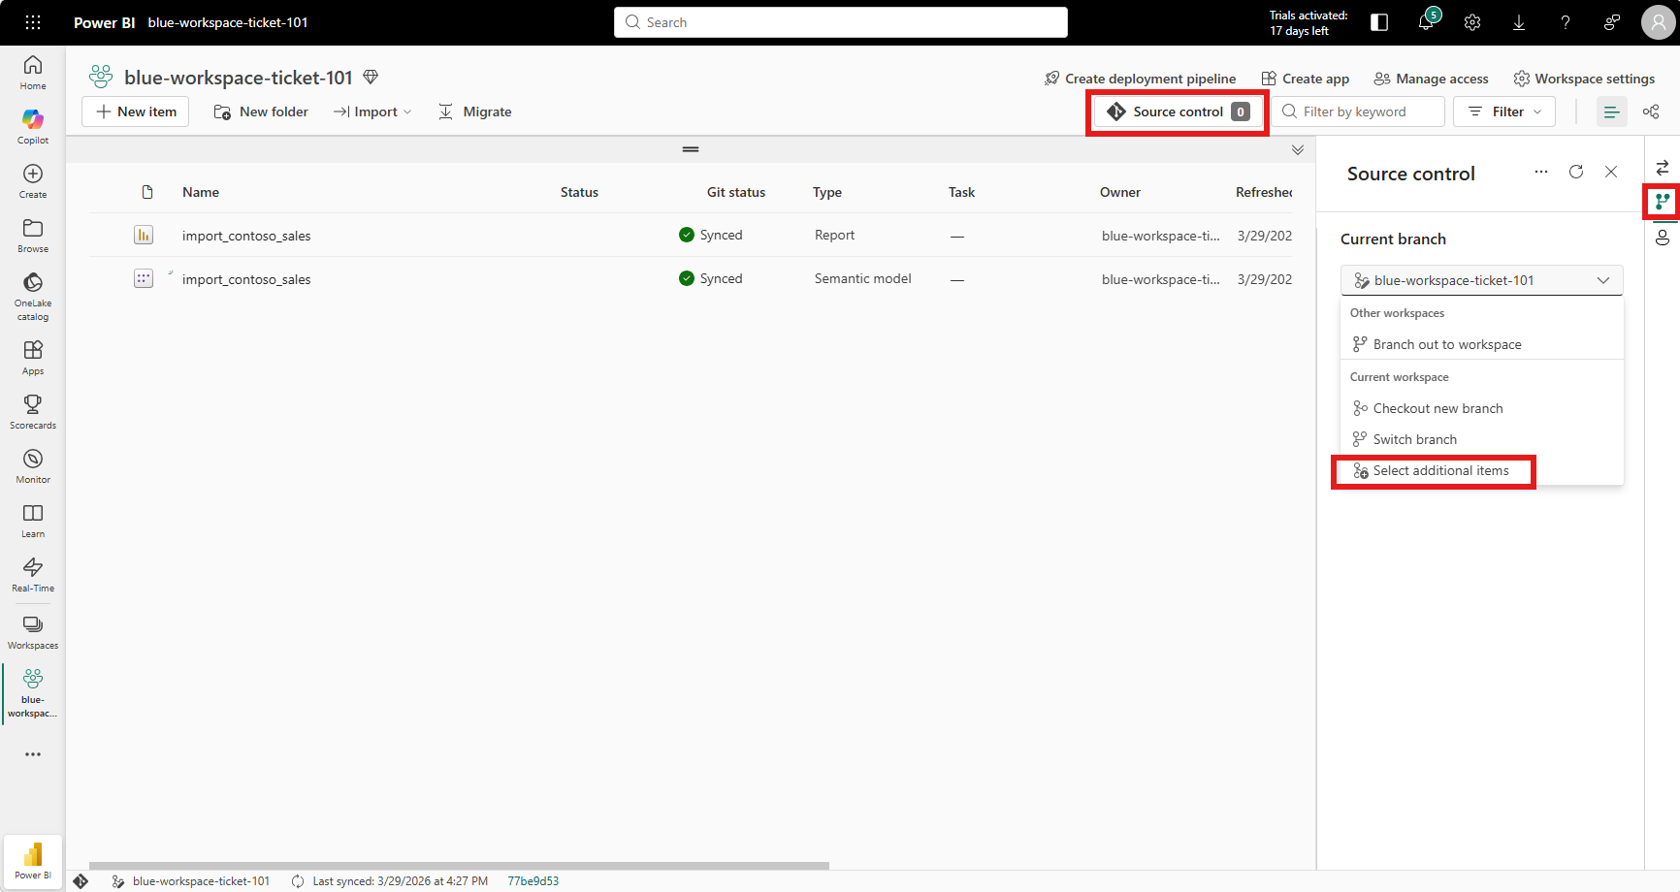This screenshot has height=892, width=1680.
Task: Open settings gear in top bar
Action: (x=1472, y=22)
